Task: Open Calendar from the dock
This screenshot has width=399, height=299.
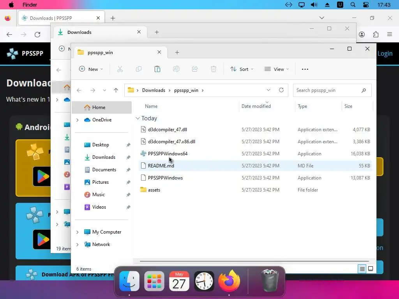Action: [x=179, y=281]
